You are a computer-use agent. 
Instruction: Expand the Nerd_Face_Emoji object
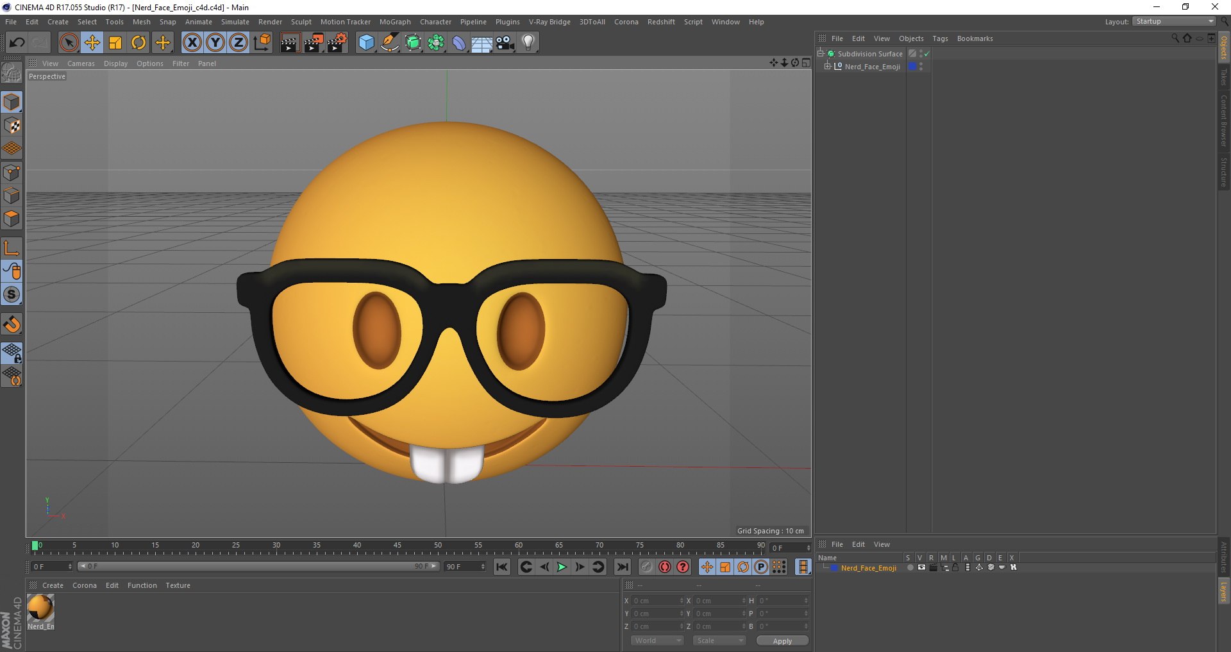click(x=828, y=67)
